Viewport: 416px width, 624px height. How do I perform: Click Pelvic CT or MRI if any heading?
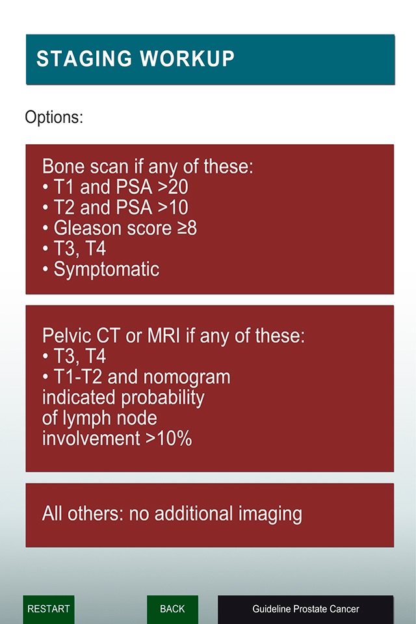pyautogui.click(x=173, y=336)
